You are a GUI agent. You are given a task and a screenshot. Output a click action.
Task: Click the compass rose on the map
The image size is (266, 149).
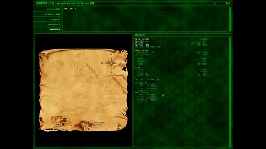click(x=111, y=63)
